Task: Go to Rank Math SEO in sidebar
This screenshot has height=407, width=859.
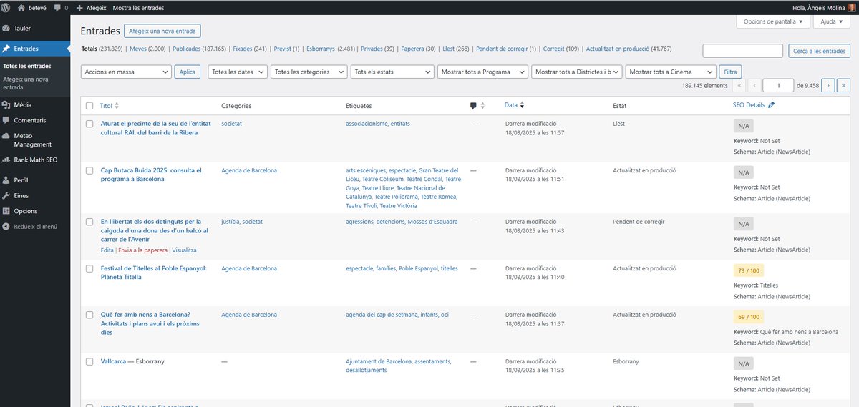Action: pos(35,160)
